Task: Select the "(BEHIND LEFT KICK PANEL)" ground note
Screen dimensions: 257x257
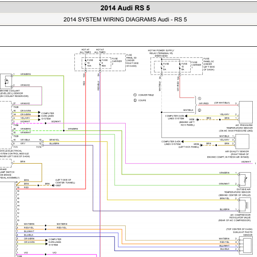Action: pyautogui.click(x=187, y=123)
